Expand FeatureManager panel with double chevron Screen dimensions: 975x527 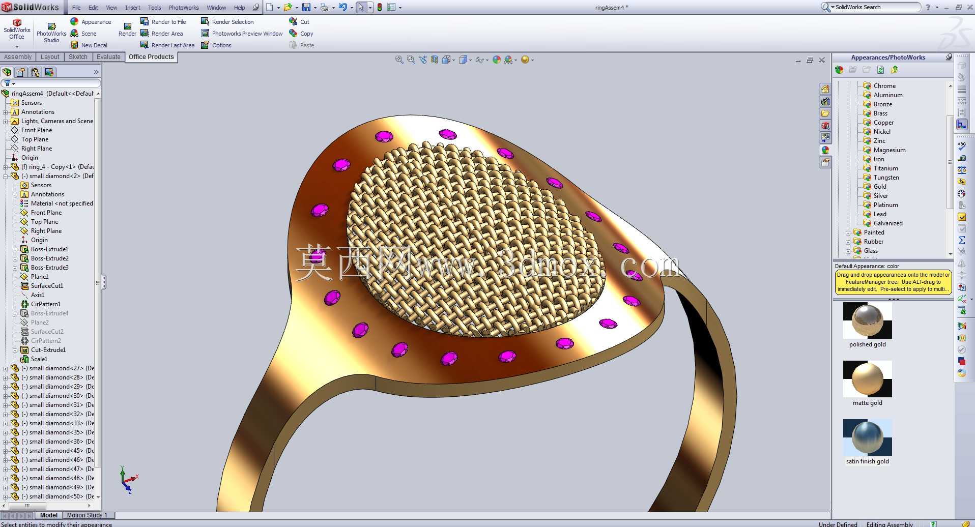pyautogui.click(x=96, y=72)
